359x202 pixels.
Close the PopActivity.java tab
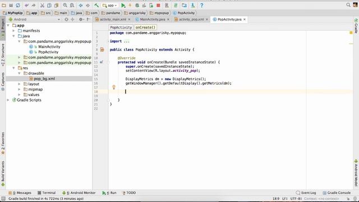tap(245, 20)
